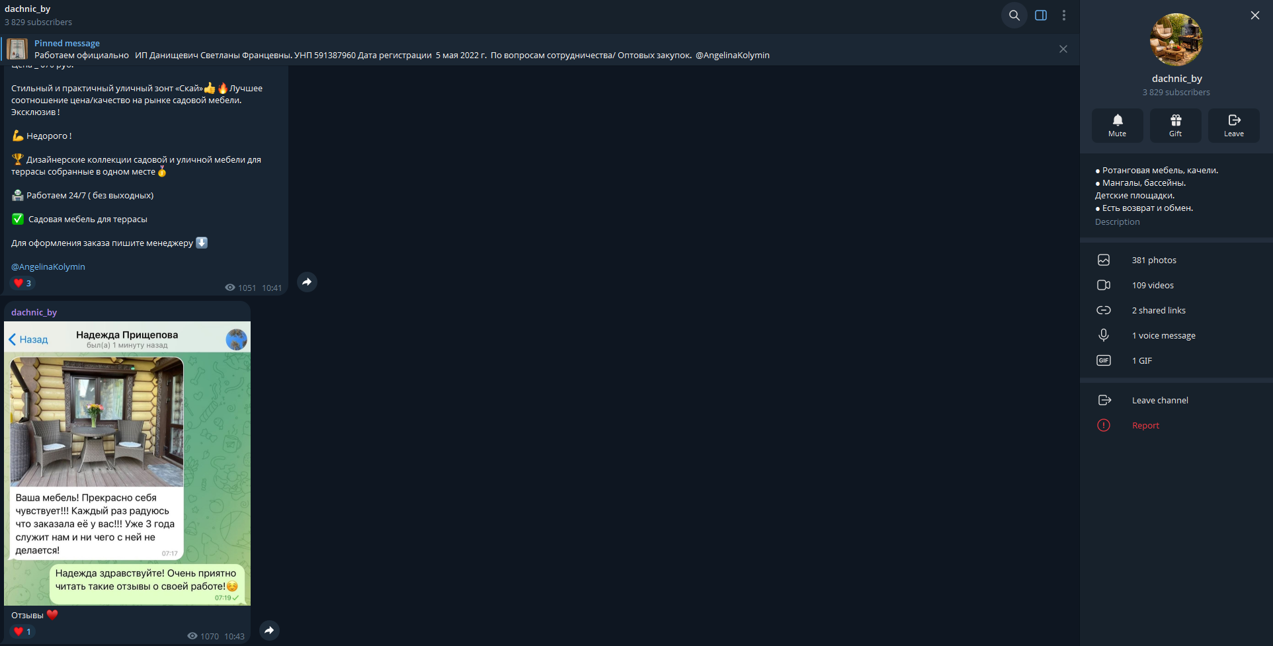Forward the umbrella post from 10:41
Viewport: 1273px width, 646px height.
(307, 282)
